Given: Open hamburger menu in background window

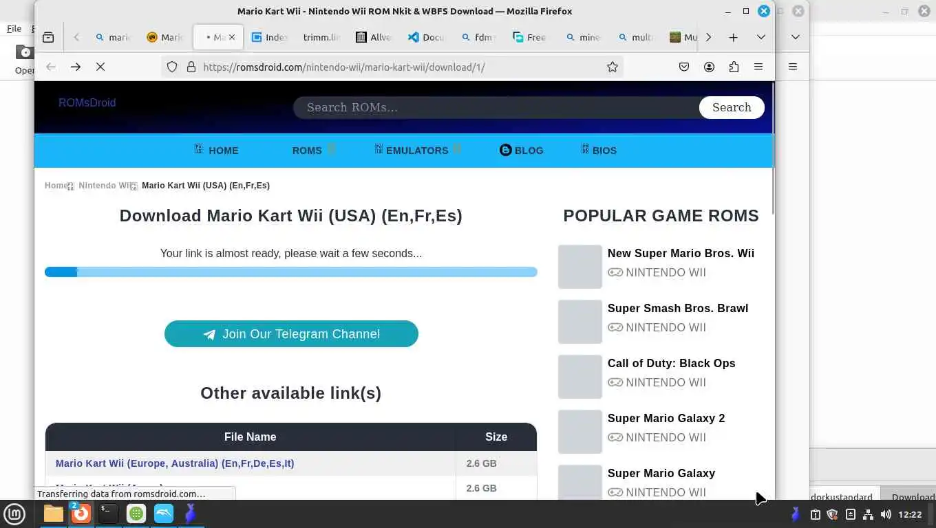Looking at the screenshot, I should click(793, 67).
